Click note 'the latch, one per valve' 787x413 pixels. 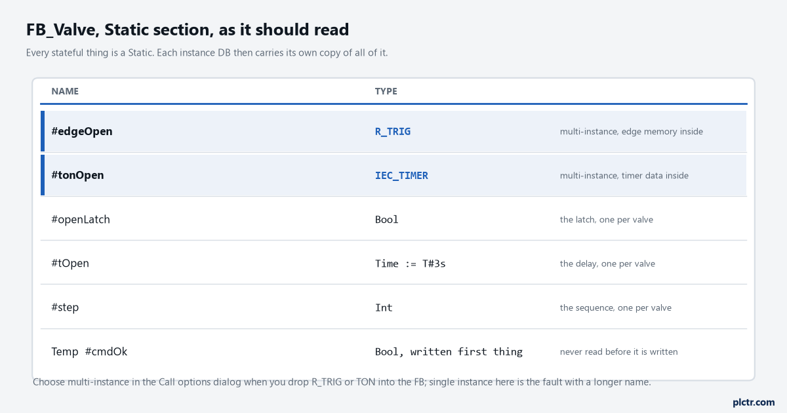(x=607, y=220)
